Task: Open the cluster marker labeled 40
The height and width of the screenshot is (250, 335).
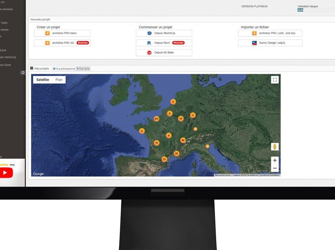Action: (183, 140)
